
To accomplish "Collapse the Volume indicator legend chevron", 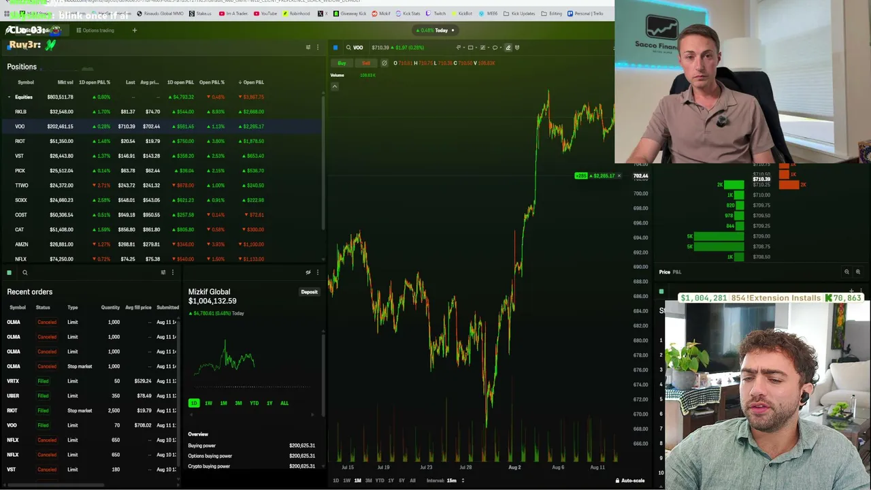I will 335,86.
